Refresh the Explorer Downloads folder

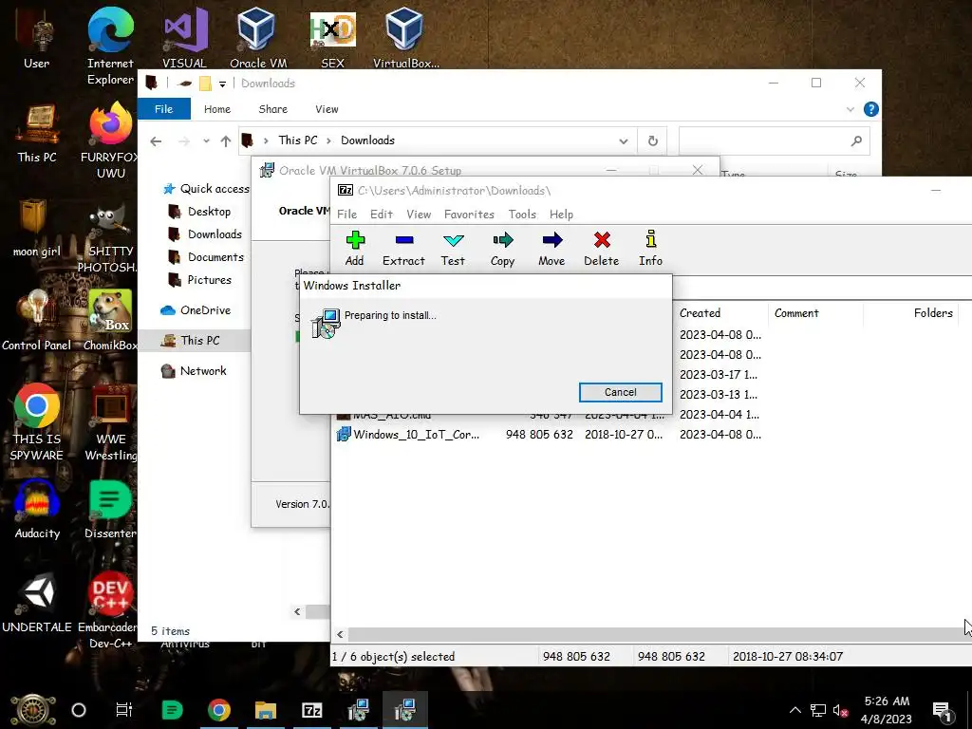click(x=653, y=141)
